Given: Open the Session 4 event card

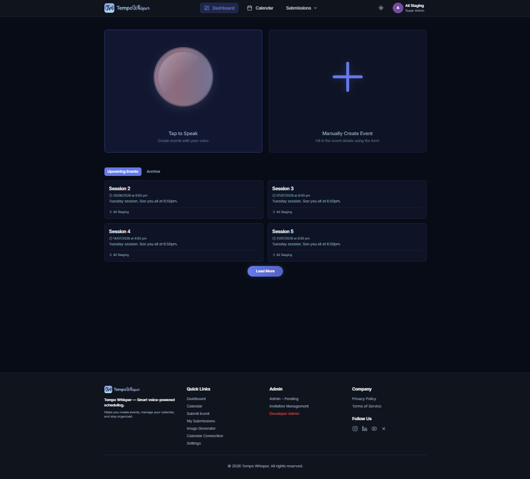Looking at the screenshot, I should point(183,242).
